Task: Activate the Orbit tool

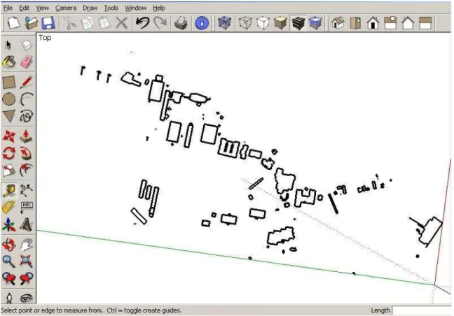Action: pos(8,245)
